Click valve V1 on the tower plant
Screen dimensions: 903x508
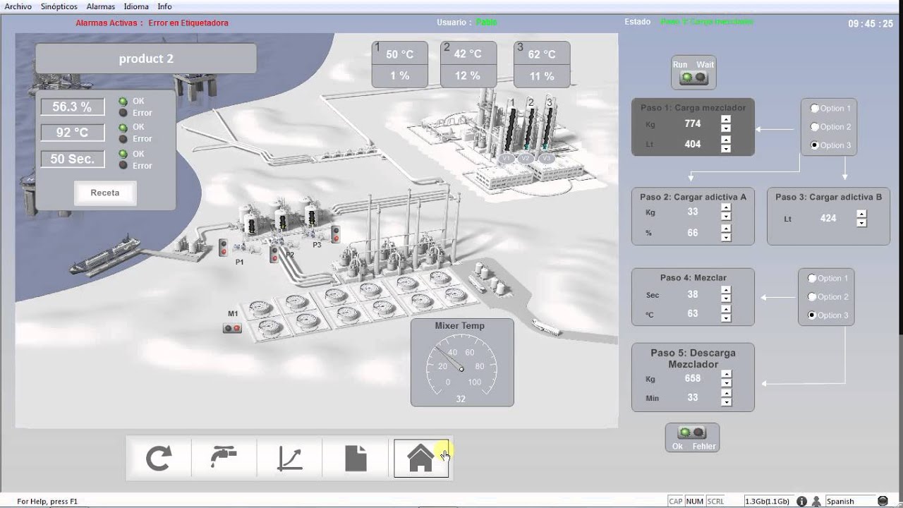coord(506,159)
